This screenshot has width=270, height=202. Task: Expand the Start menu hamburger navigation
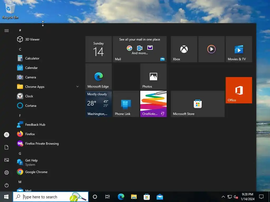click(7, 31)
